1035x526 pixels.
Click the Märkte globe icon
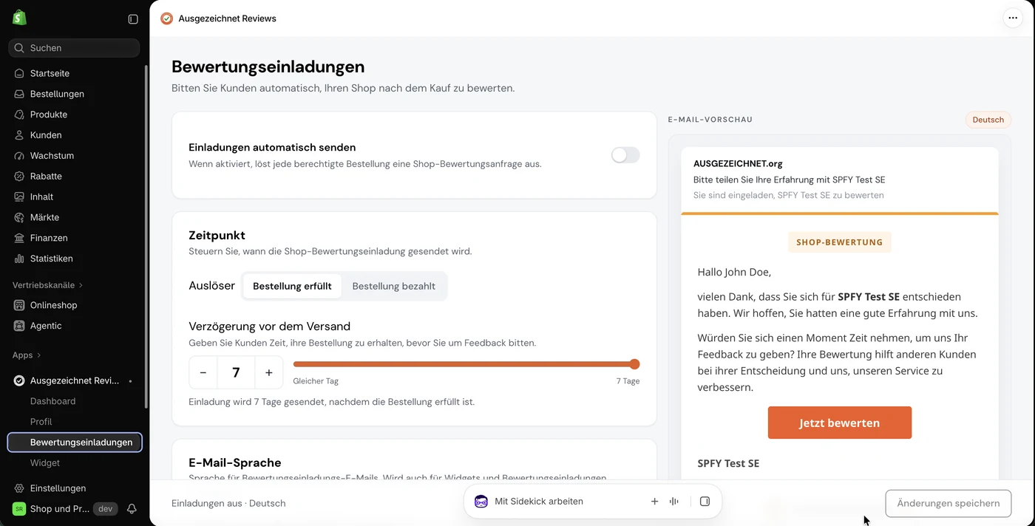[19, 217]
